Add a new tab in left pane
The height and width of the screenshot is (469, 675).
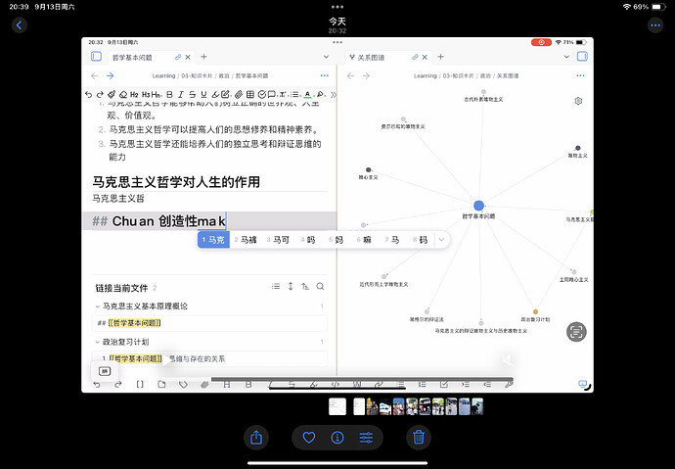click(204, 57)
